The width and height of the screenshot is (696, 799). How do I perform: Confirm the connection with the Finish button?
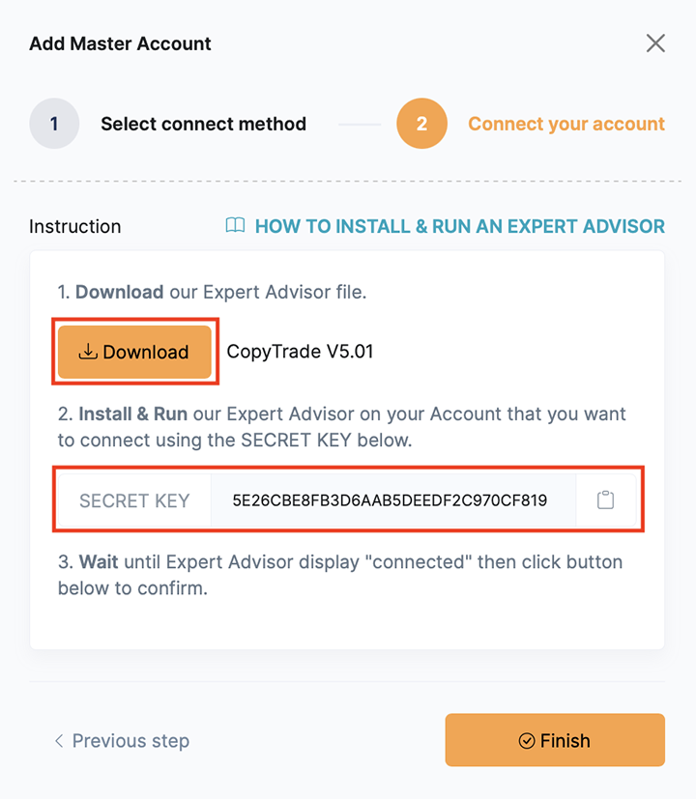click(x=555, y=740)
